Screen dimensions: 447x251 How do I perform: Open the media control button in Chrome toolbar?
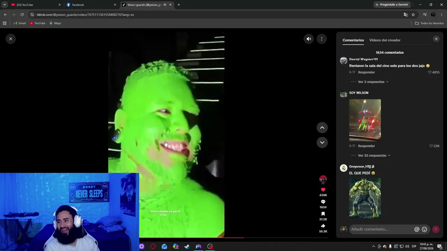tap(425, 15)
